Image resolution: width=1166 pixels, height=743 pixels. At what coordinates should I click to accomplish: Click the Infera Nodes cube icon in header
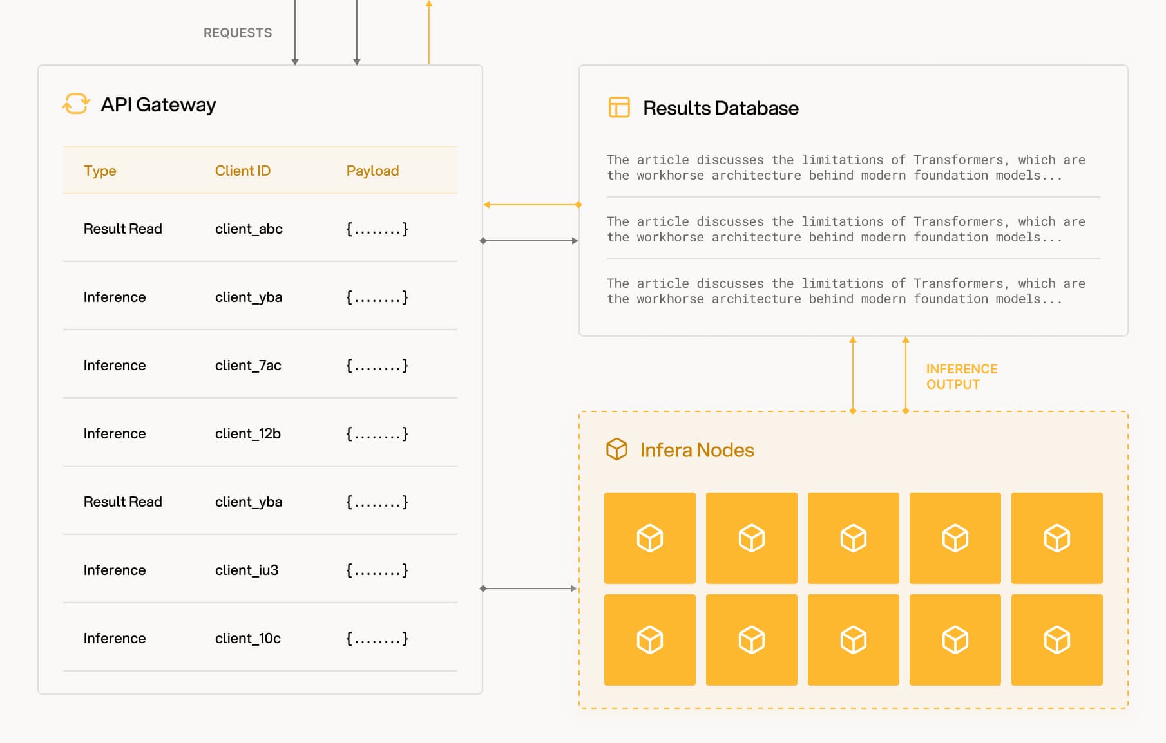pyautogui.click(x=616, y=449)
